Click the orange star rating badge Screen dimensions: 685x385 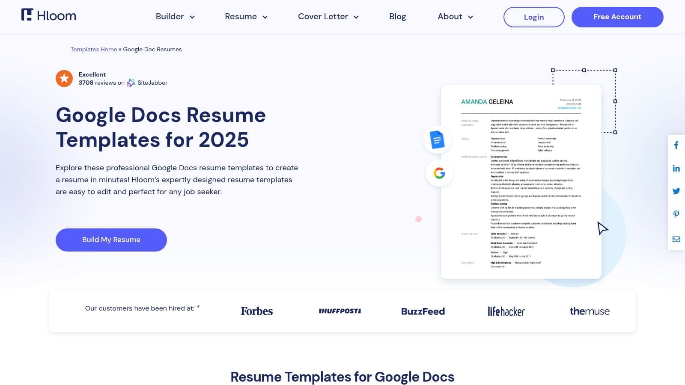(x=64, y=78)
